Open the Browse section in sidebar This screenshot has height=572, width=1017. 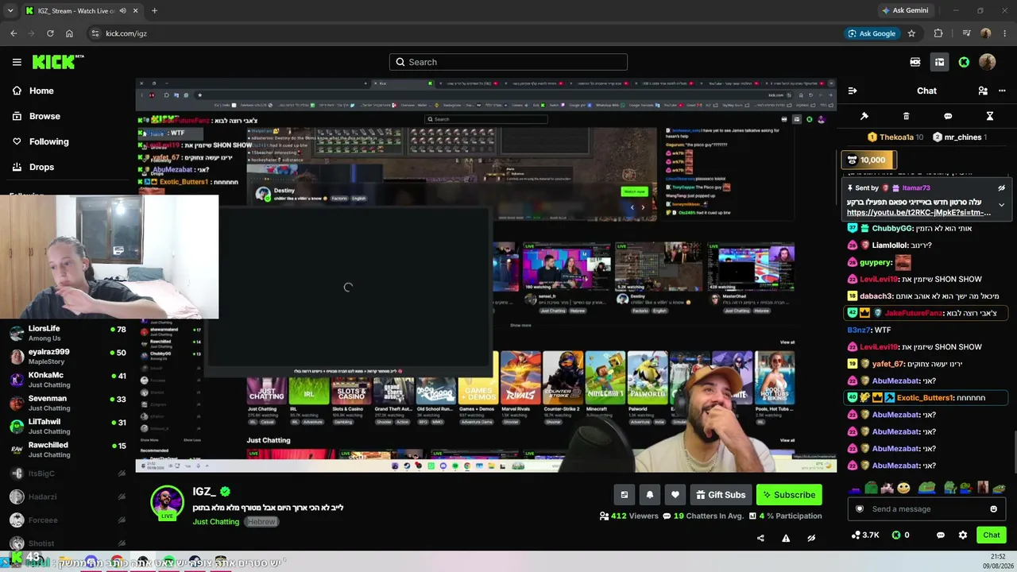(x=37, y=116)
